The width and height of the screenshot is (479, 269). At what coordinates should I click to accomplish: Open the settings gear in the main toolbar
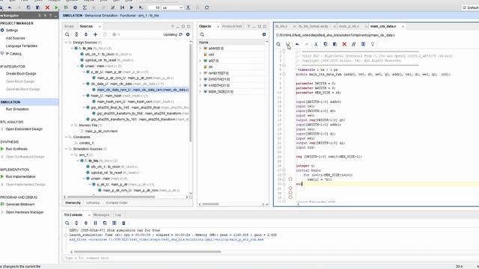75,7
